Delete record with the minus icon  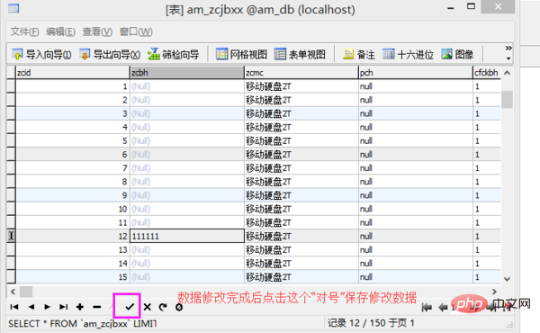coord(97,307)
